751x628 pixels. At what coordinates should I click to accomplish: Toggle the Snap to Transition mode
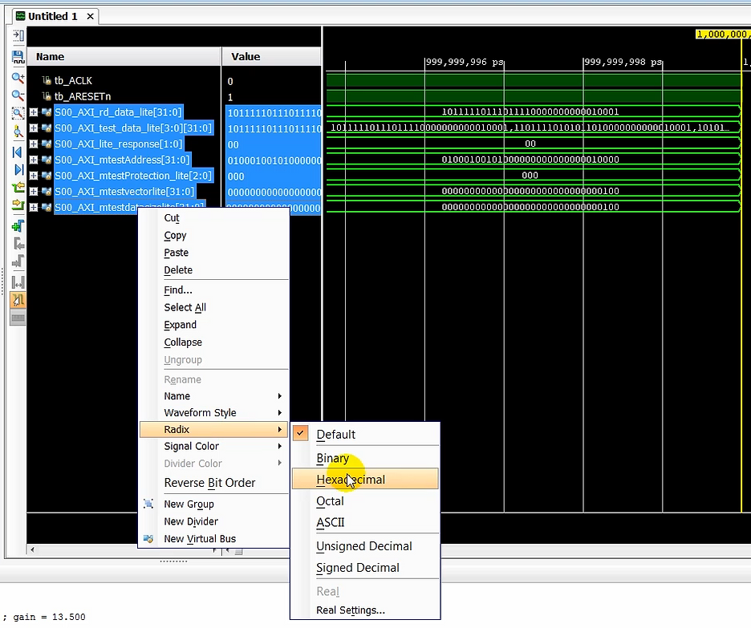(x=18, y=301)
